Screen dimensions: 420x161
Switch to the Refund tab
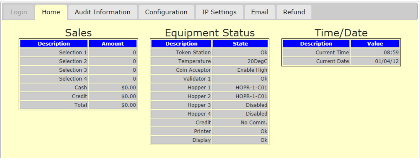tap(294, 12)
